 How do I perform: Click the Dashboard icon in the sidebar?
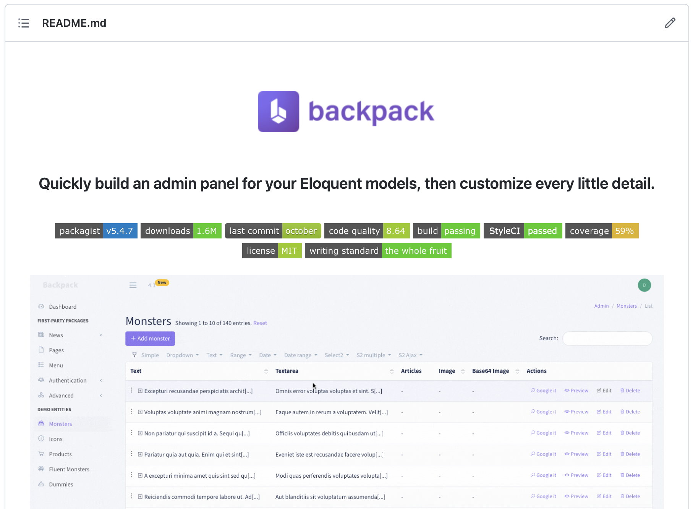tap(41, 306)
